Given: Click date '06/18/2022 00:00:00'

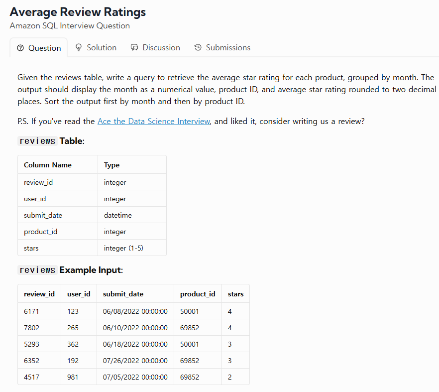Looking at the screenshot, I should pos(135,344).
